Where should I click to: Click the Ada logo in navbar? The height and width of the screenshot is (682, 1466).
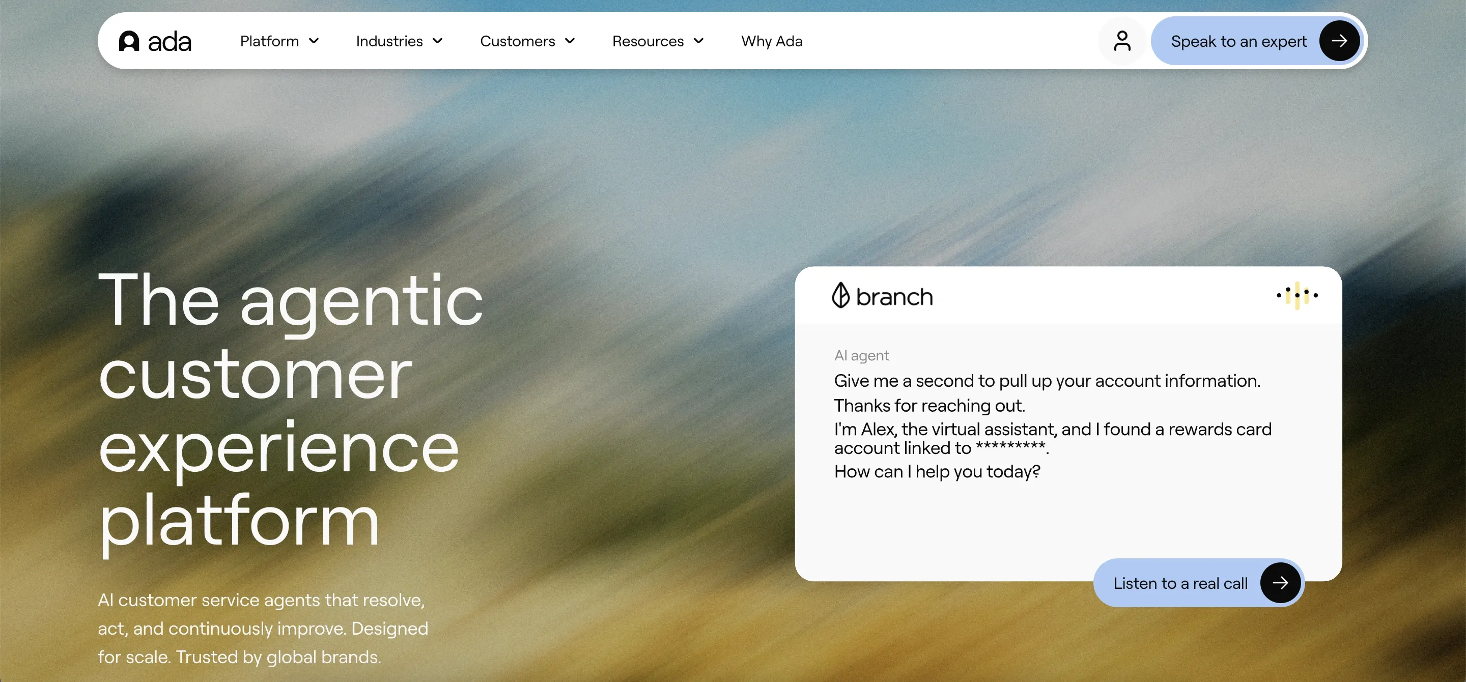tap(154, 41)
